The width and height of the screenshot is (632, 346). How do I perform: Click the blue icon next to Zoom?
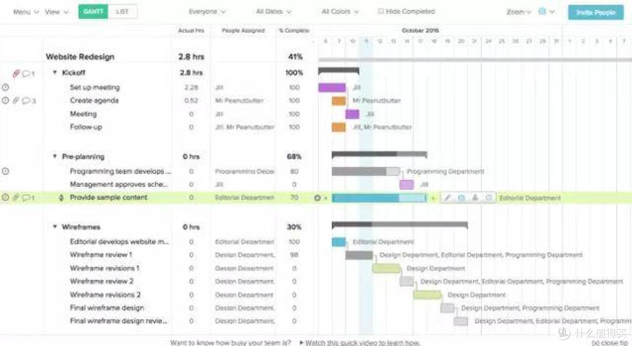[x=542, y=12]
